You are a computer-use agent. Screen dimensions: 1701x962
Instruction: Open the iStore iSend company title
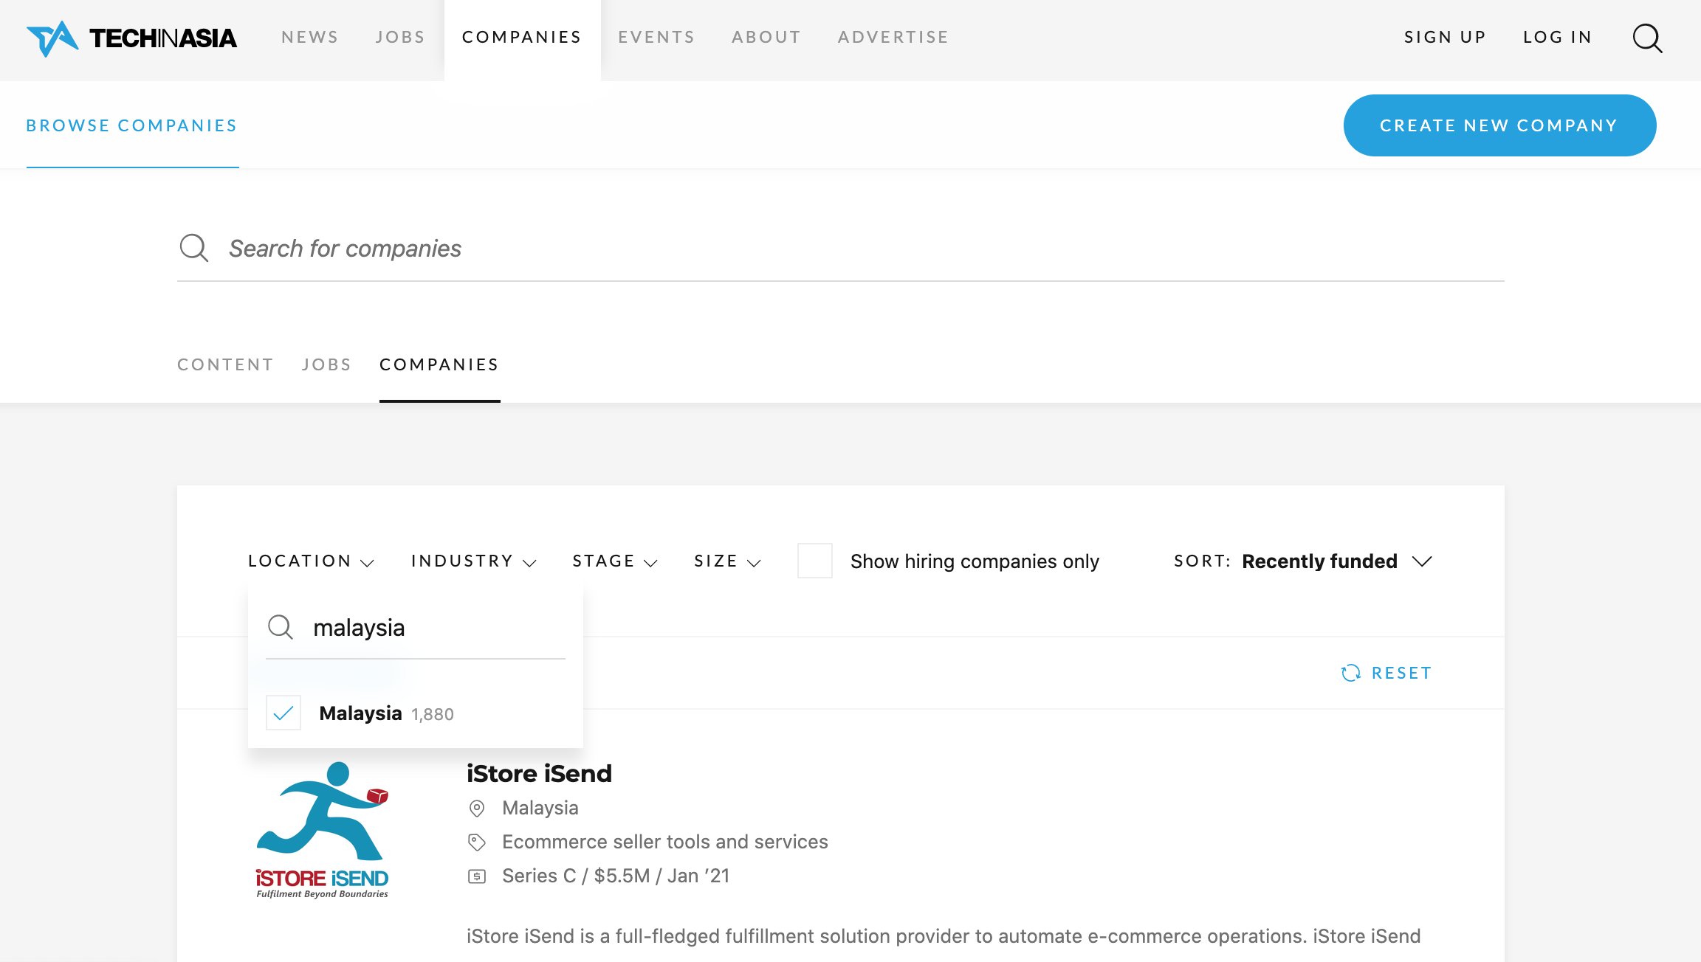(539, 773)
